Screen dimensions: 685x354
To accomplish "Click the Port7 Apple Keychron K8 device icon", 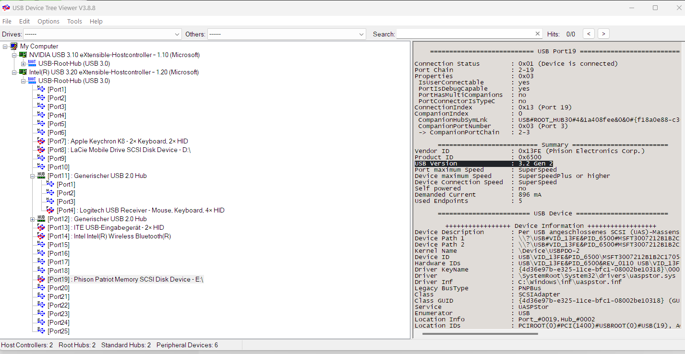I will [41, 142].
